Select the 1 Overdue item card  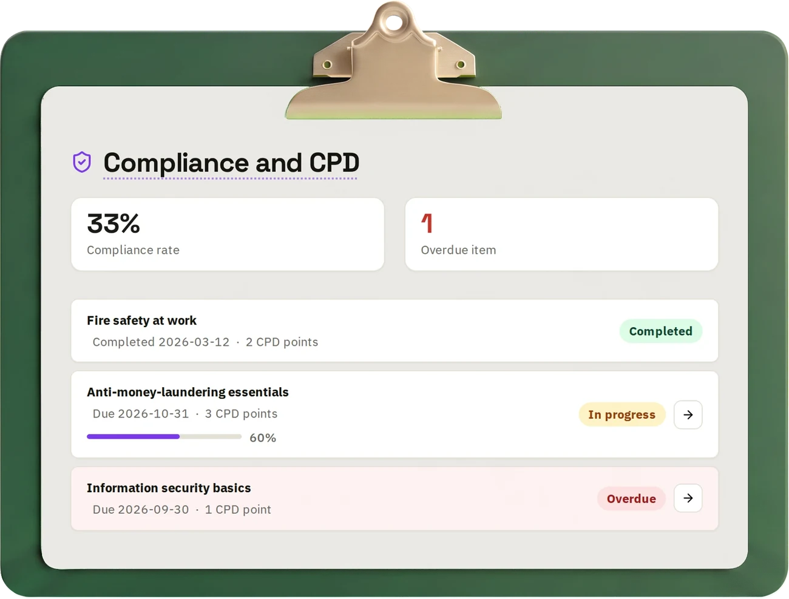(x=561, y=234)
